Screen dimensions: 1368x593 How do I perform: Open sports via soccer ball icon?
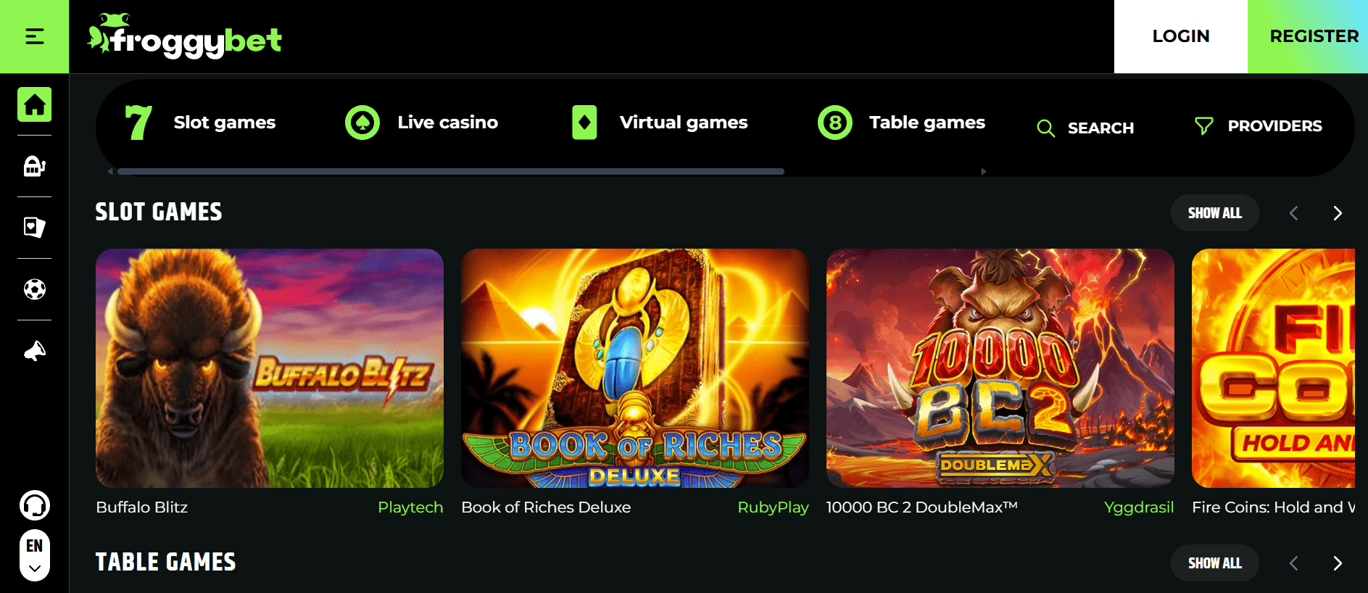tap(35, 289)
